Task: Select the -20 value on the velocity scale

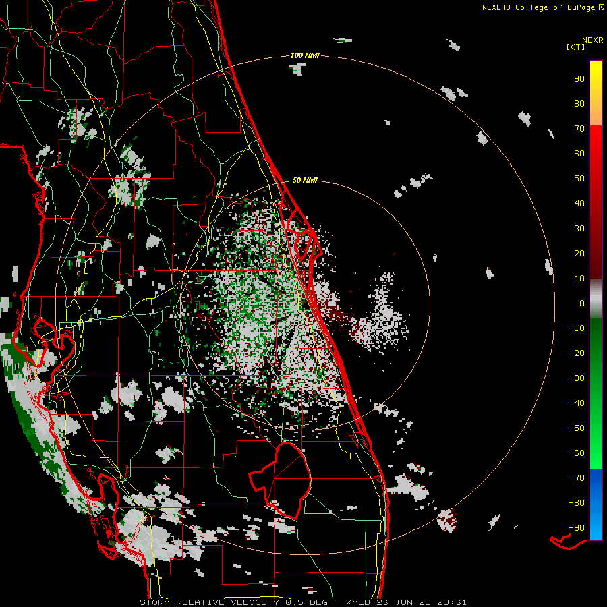Action: (577, 353)
